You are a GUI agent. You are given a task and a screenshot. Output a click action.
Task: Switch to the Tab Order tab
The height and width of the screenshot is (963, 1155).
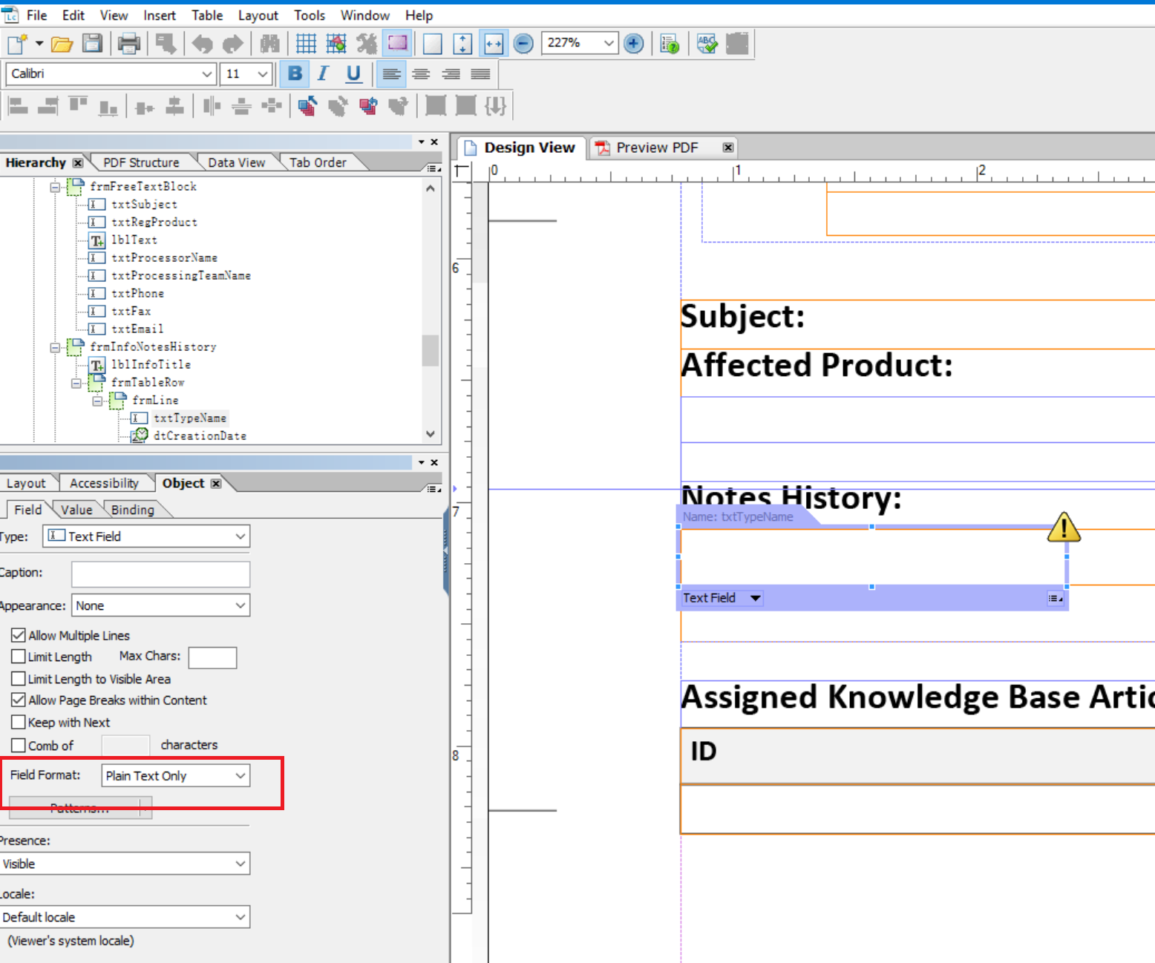point(318,162)
